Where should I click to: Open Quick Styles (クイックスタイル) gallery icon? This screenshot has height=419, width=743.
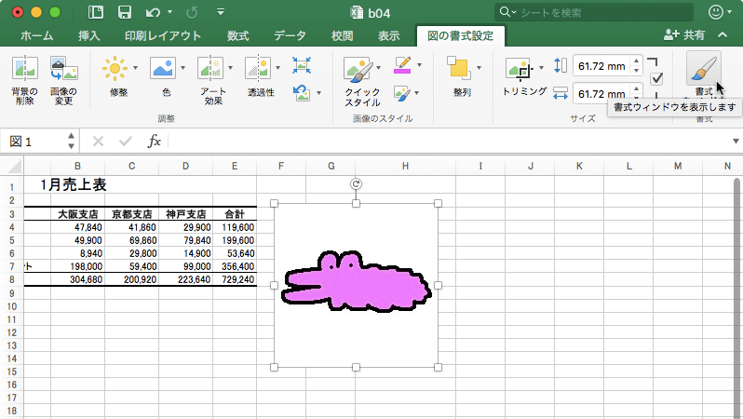pos(358,70)
